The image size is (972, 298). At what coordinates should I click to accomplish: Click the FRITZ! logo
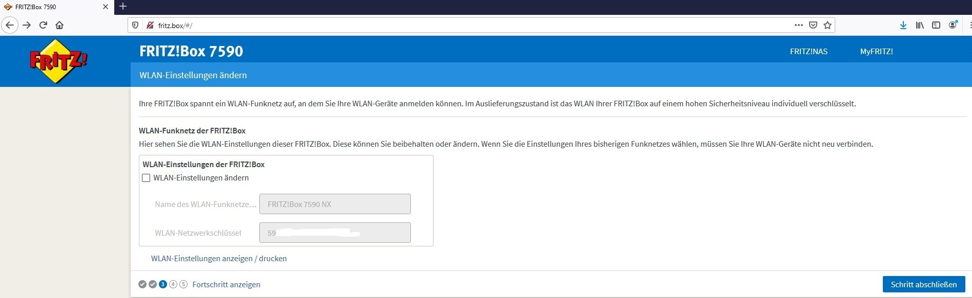coord(58,61)
